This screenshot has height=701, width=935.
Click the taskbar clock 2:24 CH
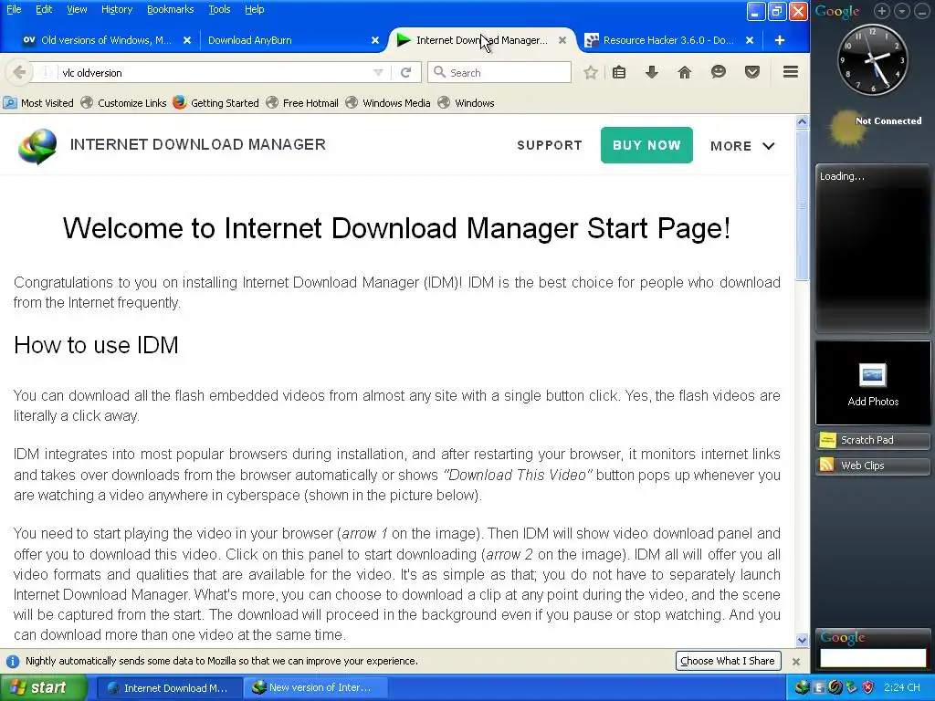[901, 687]
